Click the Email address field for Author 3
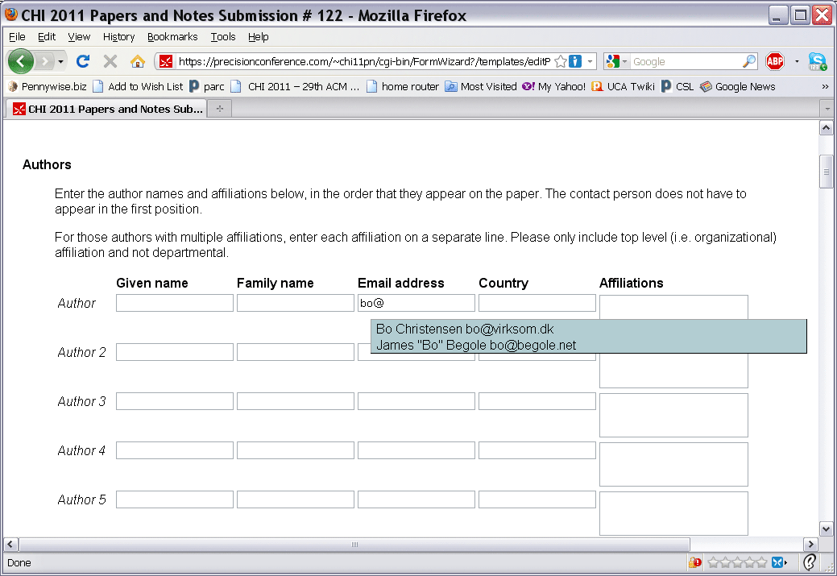837x576 pixels. tap(416, 401)
